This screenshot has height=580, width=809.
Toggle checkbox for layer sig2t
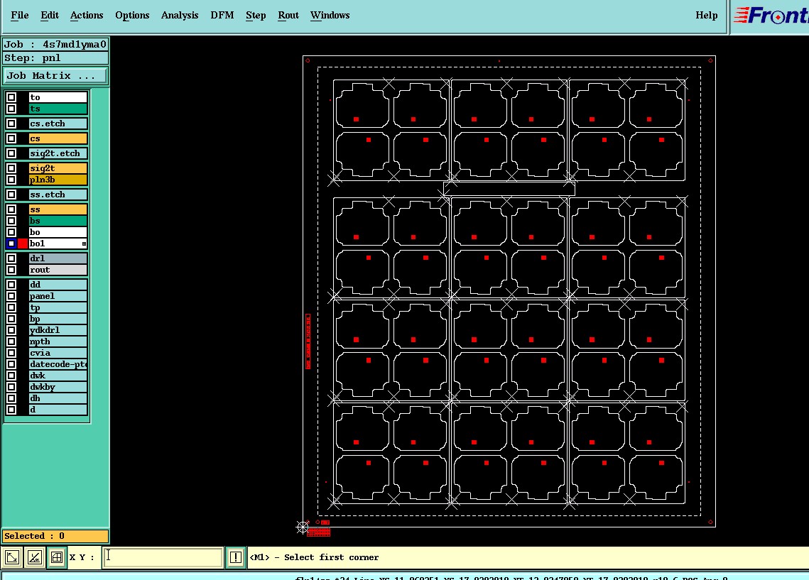pos(11,168)
